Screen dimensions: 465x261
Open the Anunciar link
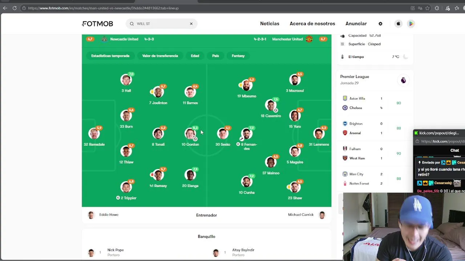point(356,24)
